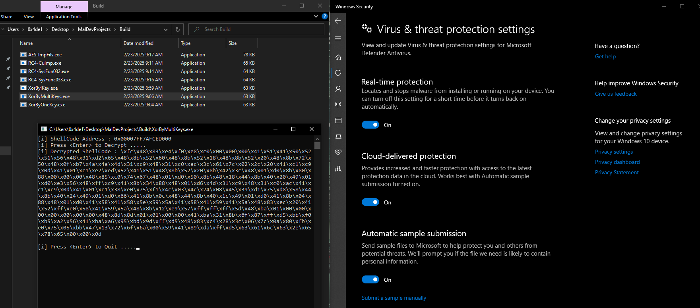
Task: Open the Privacy dashboard link
Action: tap(617, 162)
